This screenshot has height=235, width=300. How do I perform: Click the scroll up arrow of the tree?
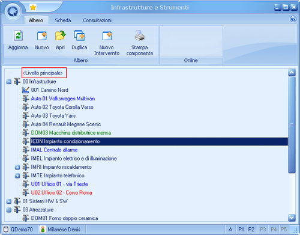(x=292, y=72)
